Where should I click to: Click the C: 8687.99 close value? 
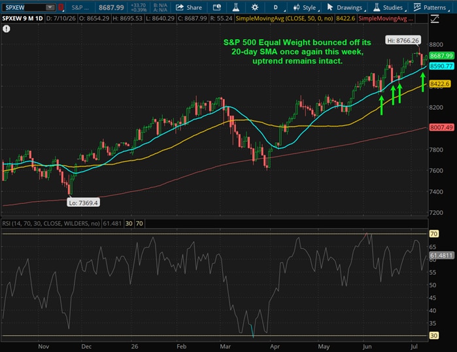(x=192, y=19)
